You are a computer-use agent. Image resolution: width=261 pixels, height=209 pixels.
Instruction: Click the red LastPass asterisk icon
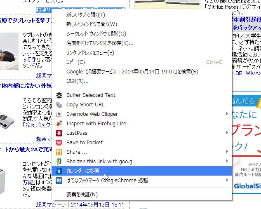[59, 133]
